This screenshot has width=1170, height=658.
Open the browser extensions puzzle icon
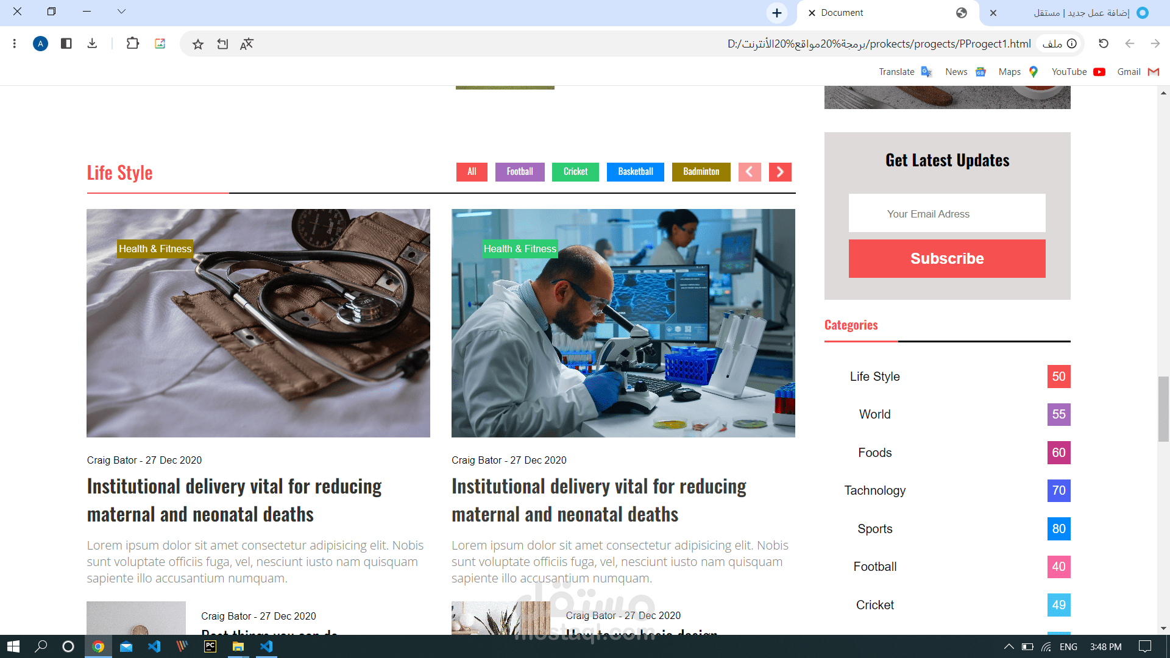tap(132, 43)
